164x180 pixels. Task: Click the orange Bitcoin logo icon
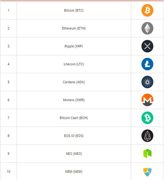tap(147, 10)
